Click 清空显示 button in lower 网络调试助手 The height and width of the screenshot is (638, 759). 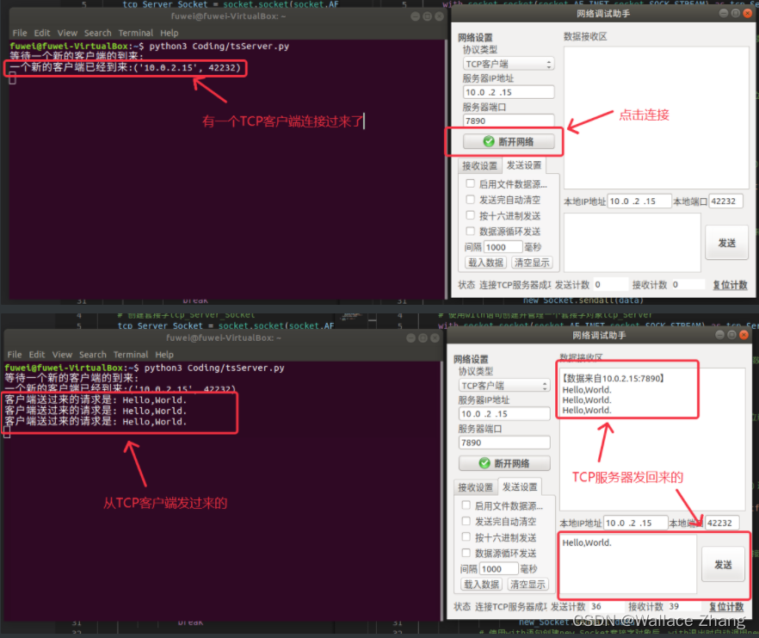[528, 585]
